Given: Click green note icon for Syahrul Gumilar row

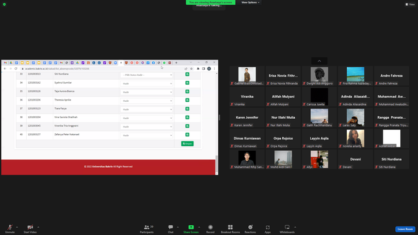Looking at the screenshot, I should tap(187, 83).
